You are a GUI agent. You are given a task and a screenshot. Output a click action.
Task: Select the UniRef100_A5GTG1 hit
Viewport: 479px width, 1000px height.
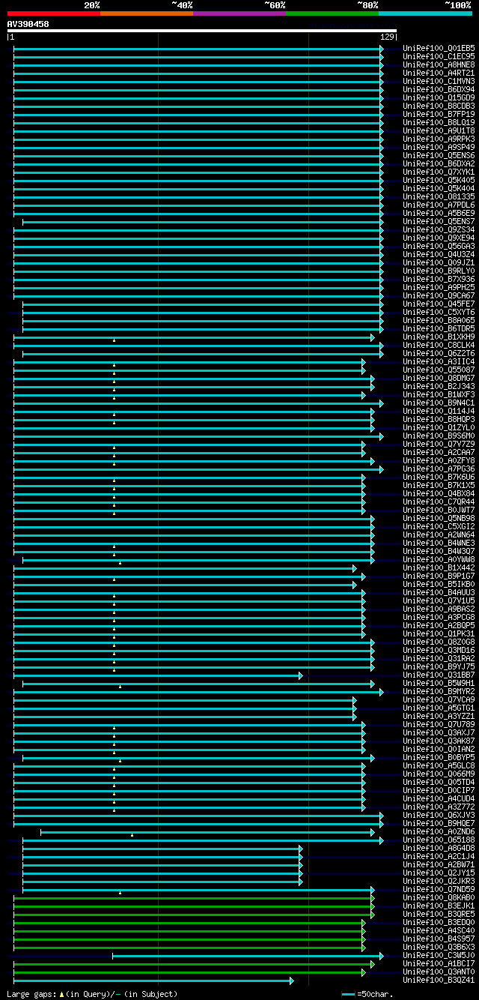pos(439,708)
